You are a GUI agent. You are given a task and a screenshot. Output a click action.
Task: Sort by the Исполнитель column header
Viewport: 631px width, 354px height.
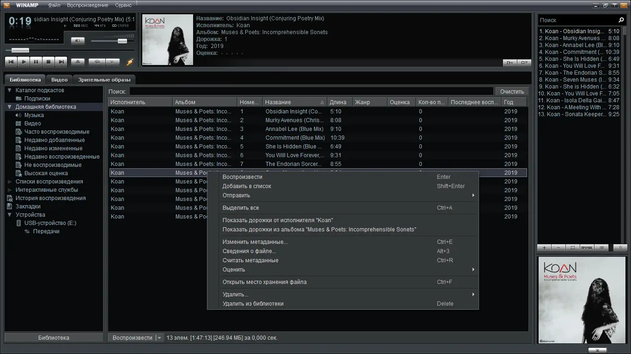(140, 102)
